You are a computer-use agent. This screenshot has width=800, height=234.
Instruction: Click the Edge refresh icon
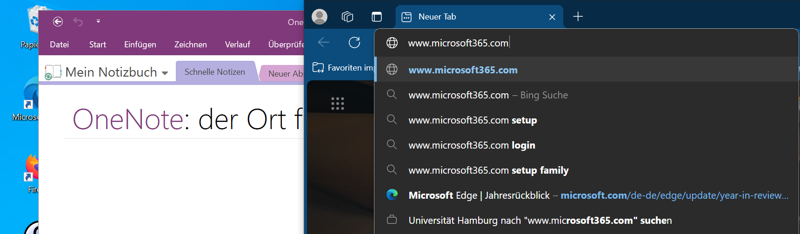point(354,43)
